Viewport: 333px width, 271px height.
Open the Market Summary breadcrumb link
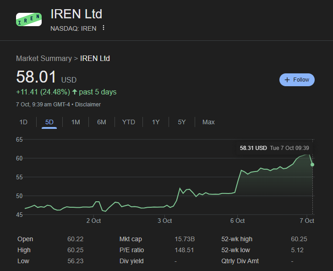[44, 58]
